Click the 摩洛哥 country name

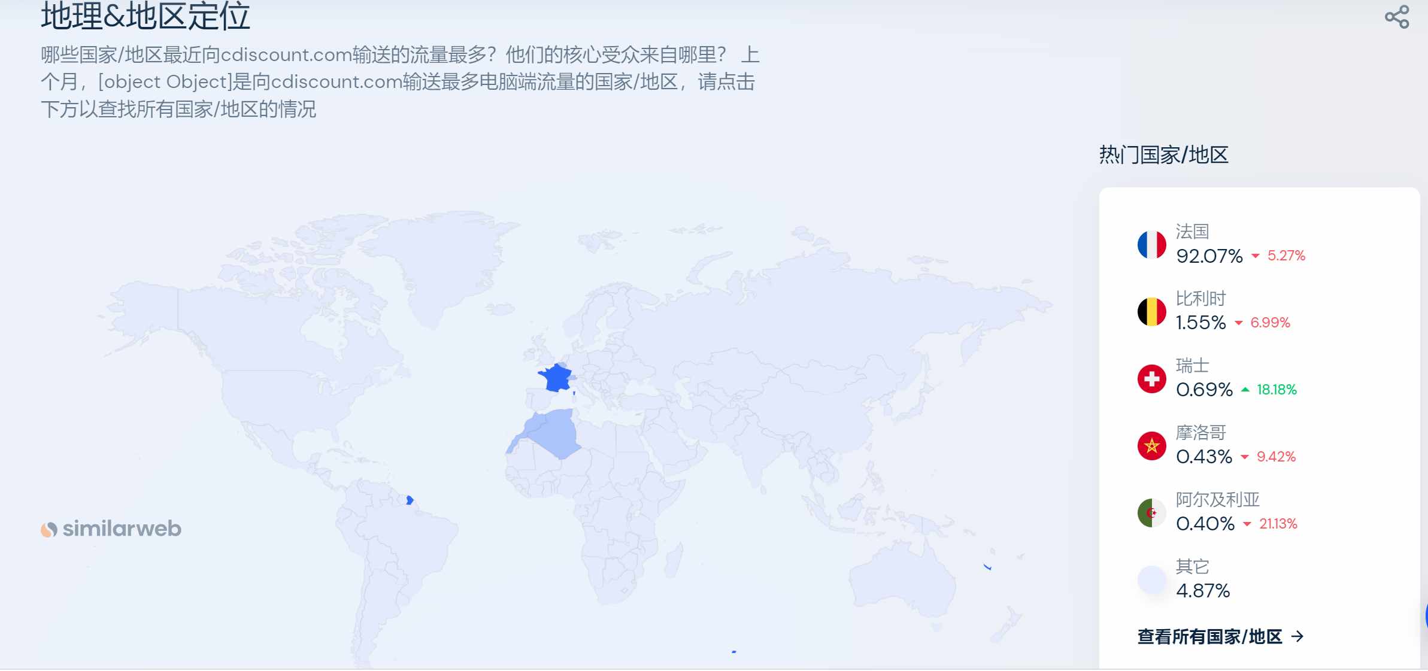click(x=1200, y=433)
